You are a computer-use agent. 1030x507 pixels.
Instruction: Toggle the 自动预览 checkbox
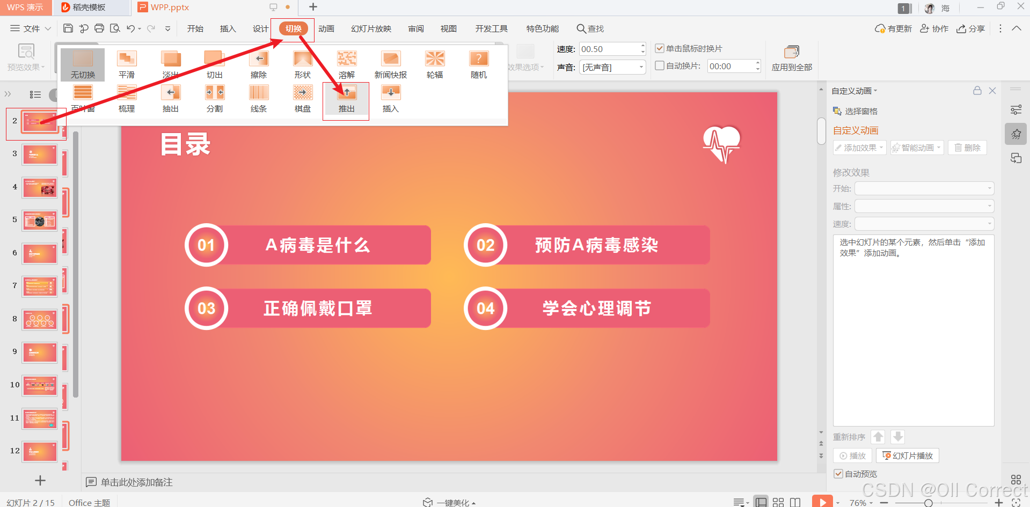(x=838, y=474)
